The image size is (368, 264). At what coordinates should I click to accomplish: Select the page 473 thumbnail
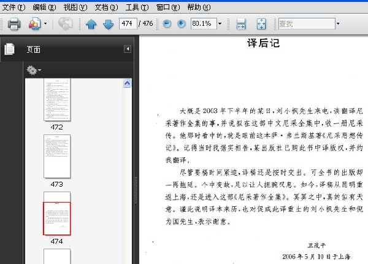pos(57,156)
